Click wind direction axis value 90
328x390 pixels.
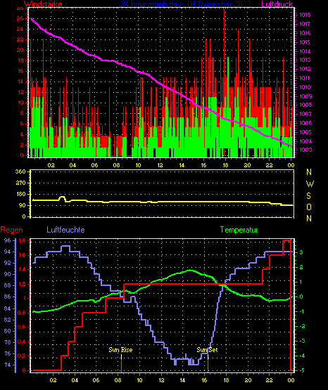click(x=22, y=205)
